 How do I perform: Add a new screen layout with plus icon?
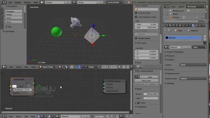[66, 2]
